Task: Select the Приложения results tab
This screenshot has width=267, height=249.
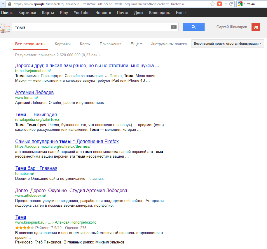Action: [x=110, y=44]
